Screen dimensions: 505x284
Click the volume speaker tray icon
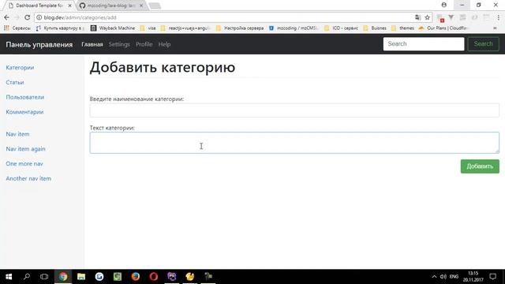(443, 277)
